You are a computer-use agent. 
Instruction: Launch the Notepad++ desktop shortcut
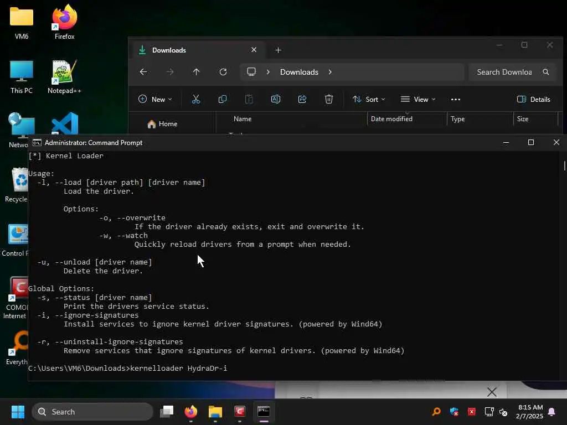64,76
